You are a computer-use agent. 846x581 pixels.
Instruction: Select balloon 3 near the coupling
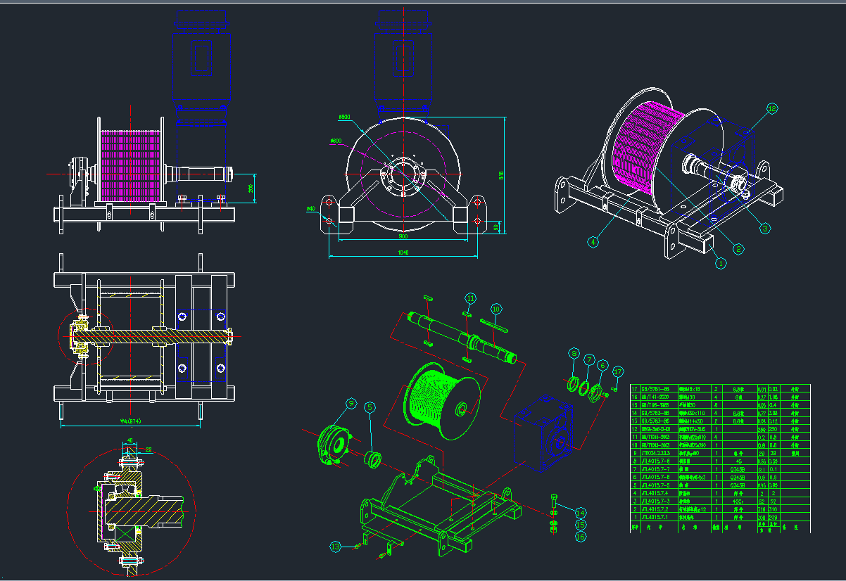pyautogui.click(x=765, y=228)
